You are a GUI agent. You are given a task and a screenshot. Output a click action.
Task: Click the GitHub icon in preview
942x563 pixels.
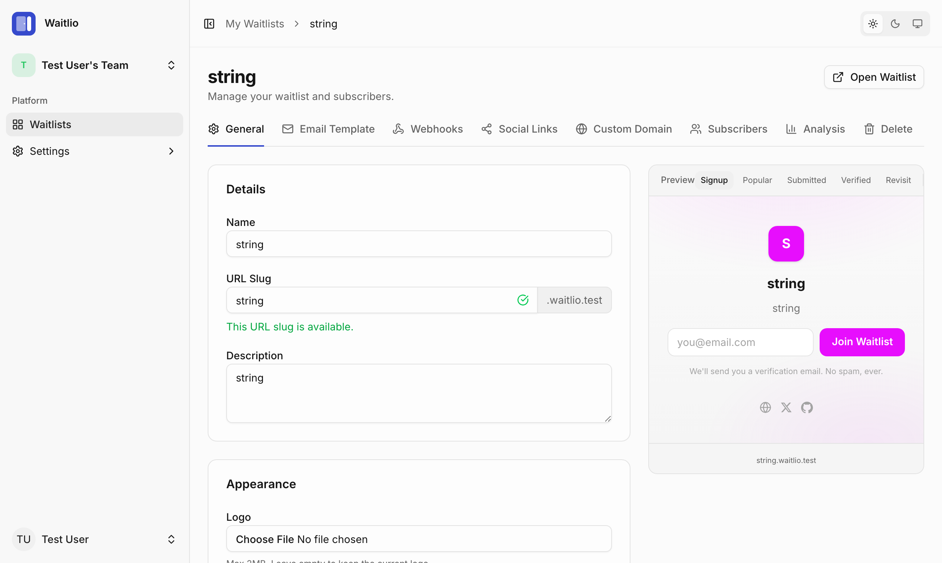[x=807, y=407]
